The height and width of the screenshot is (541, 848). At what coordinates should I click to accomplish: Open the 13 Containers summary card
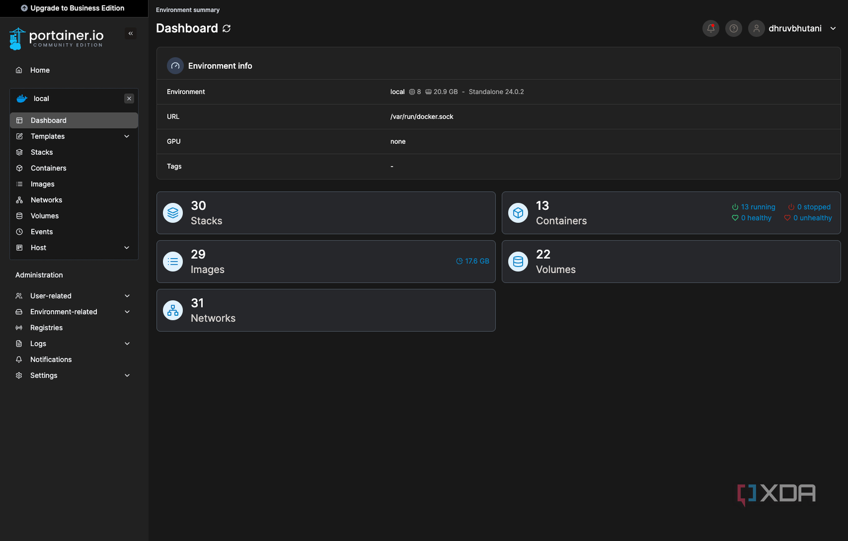617,213
